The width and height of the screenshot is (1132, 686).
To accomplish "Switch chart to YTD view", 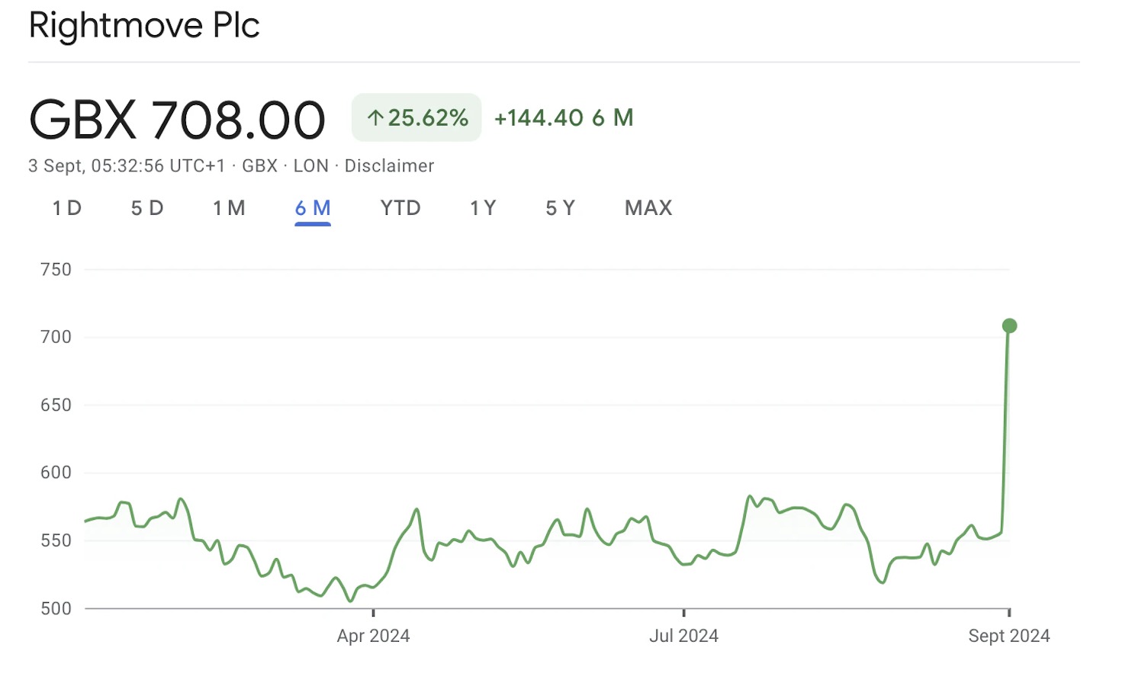I will 400,208.
